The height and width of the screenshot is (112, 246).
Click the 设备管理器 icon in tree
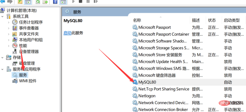click(15, 51)
